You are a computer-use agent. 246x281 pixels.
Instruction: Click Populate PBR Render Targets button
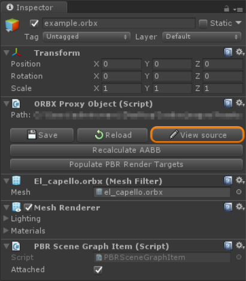(x=126, y=164)
